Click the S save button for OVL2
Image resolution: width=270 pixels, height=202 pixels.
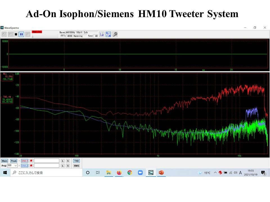pos(68,166)
